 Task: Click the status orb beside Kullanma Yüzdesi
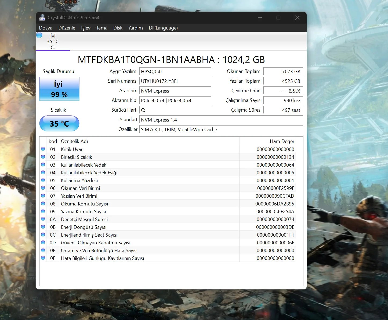(x=43, y=180)
